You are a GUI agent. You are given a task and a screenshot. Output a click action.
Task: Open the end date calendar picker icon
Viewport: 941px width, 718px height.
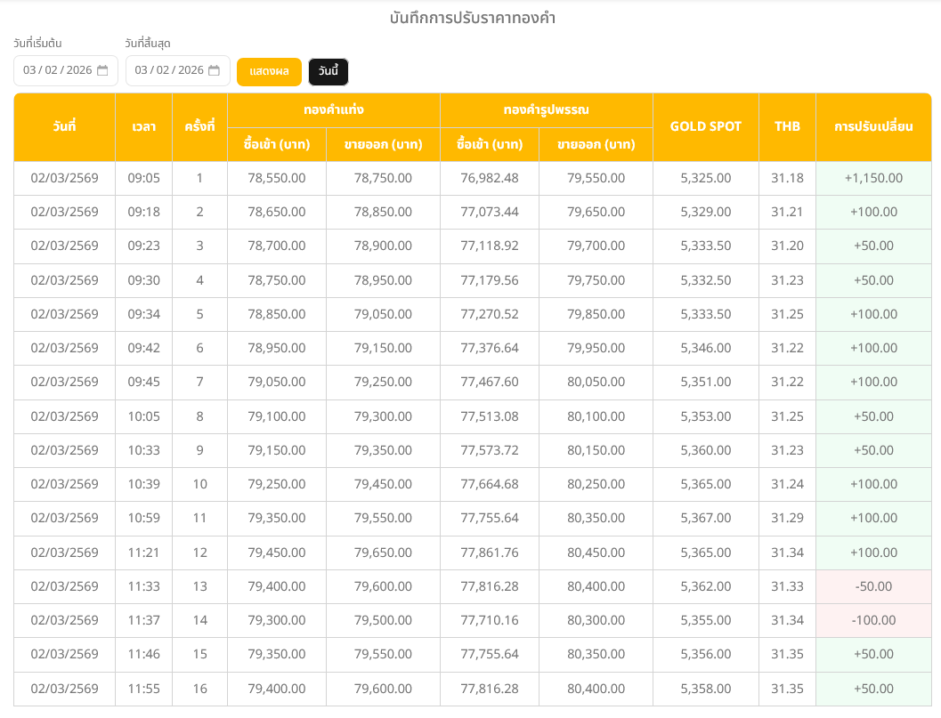tap(214, 70)
